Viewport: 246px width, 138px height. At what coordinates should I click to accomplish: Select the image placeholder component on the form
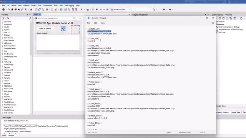pyautogui.click(x=75, y=30)
